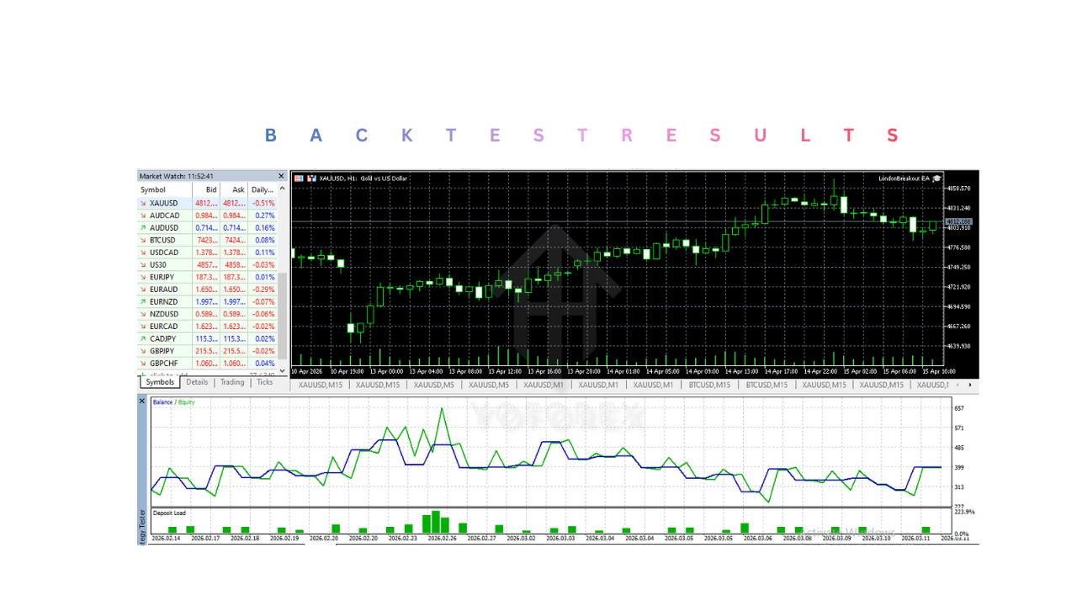Switch to the Trading tab
Image resolution: width=1077 pixels, height=606 pixels.
231,382
